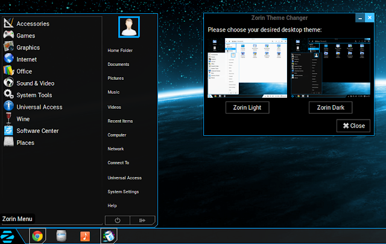Click the Zorin Theme Changer title bar

click(x=279, y=18)
